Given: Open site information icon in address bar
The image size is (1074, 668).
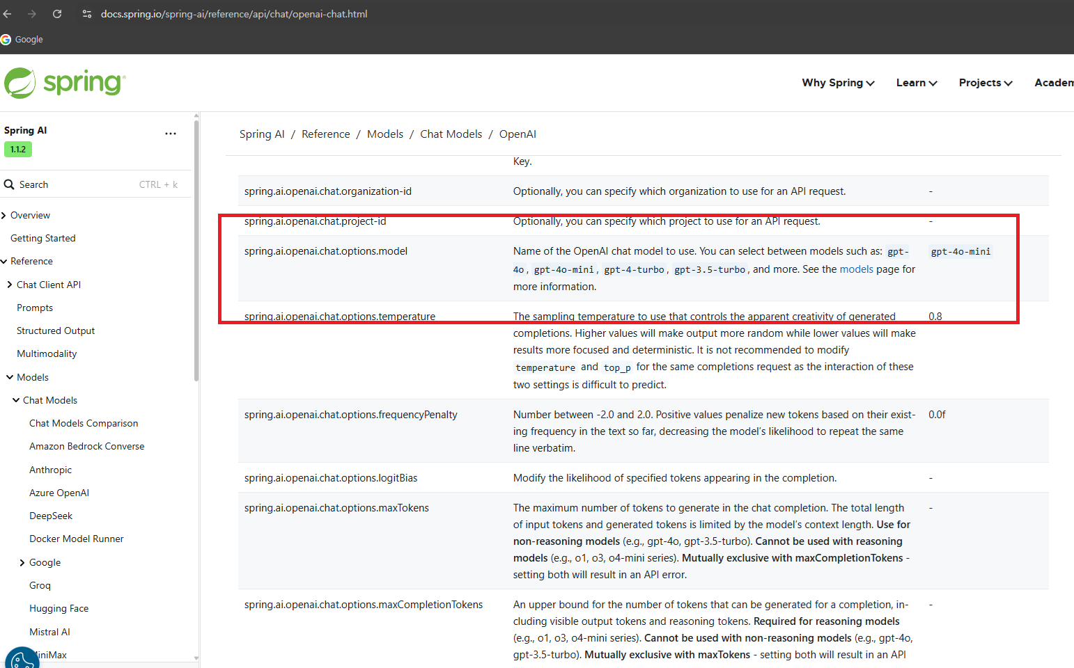Looking at the screenshot, I should point(87,14).
